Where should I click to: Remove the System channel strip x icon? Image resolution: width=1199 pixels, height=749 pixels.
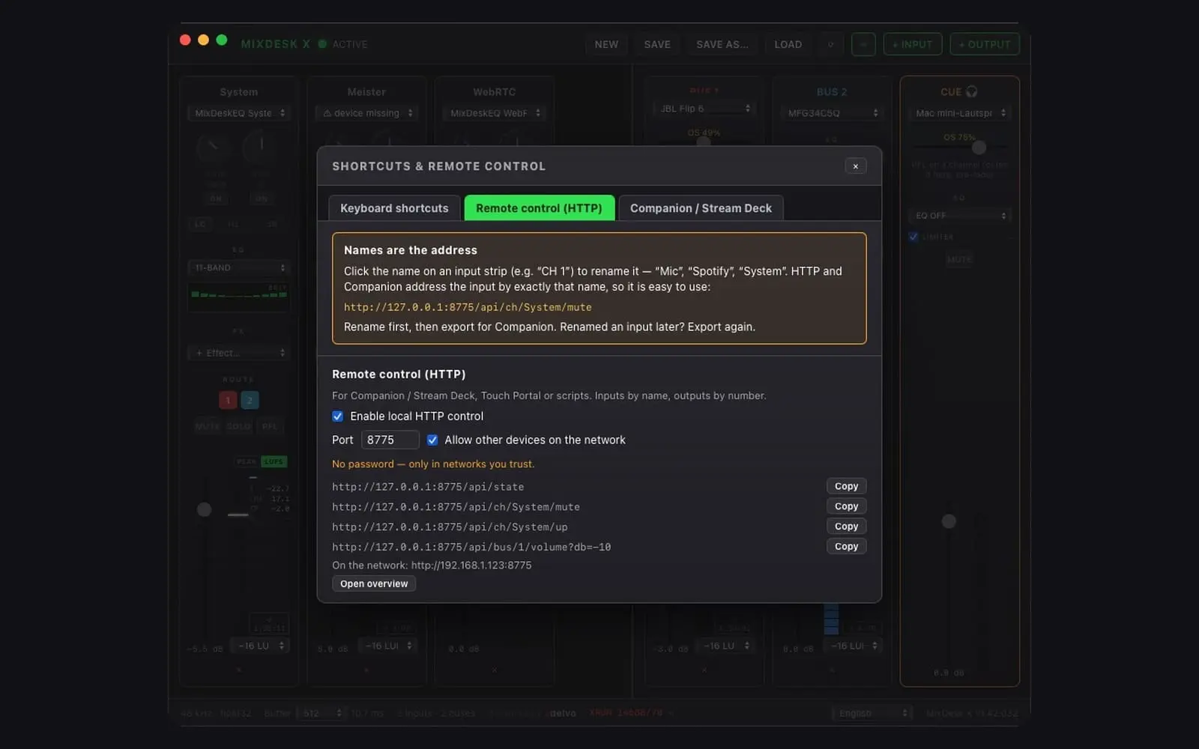tap(238, 670)
